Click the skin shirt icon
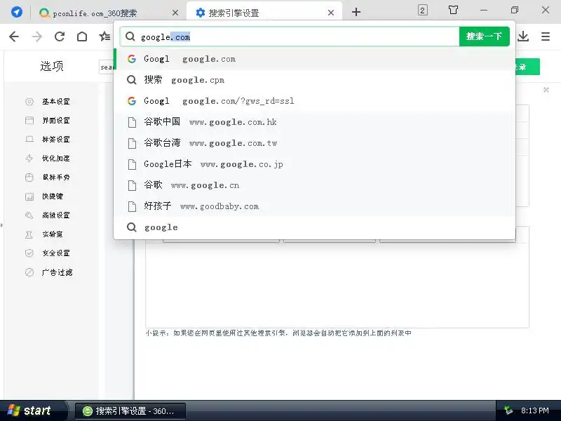 pos(453,10)
